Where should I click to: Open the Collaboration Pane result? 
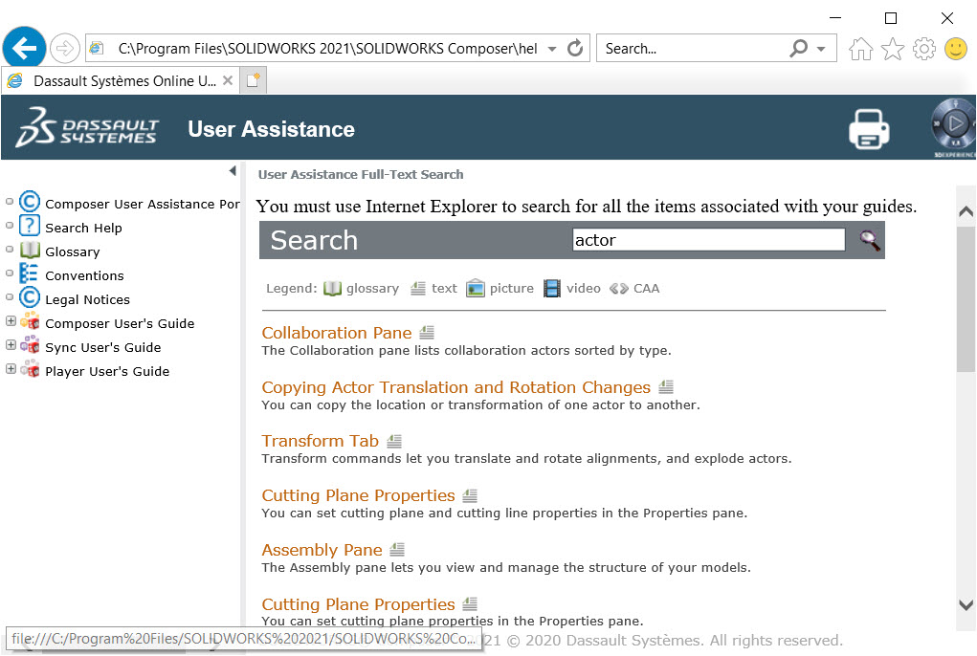(337, 333)
